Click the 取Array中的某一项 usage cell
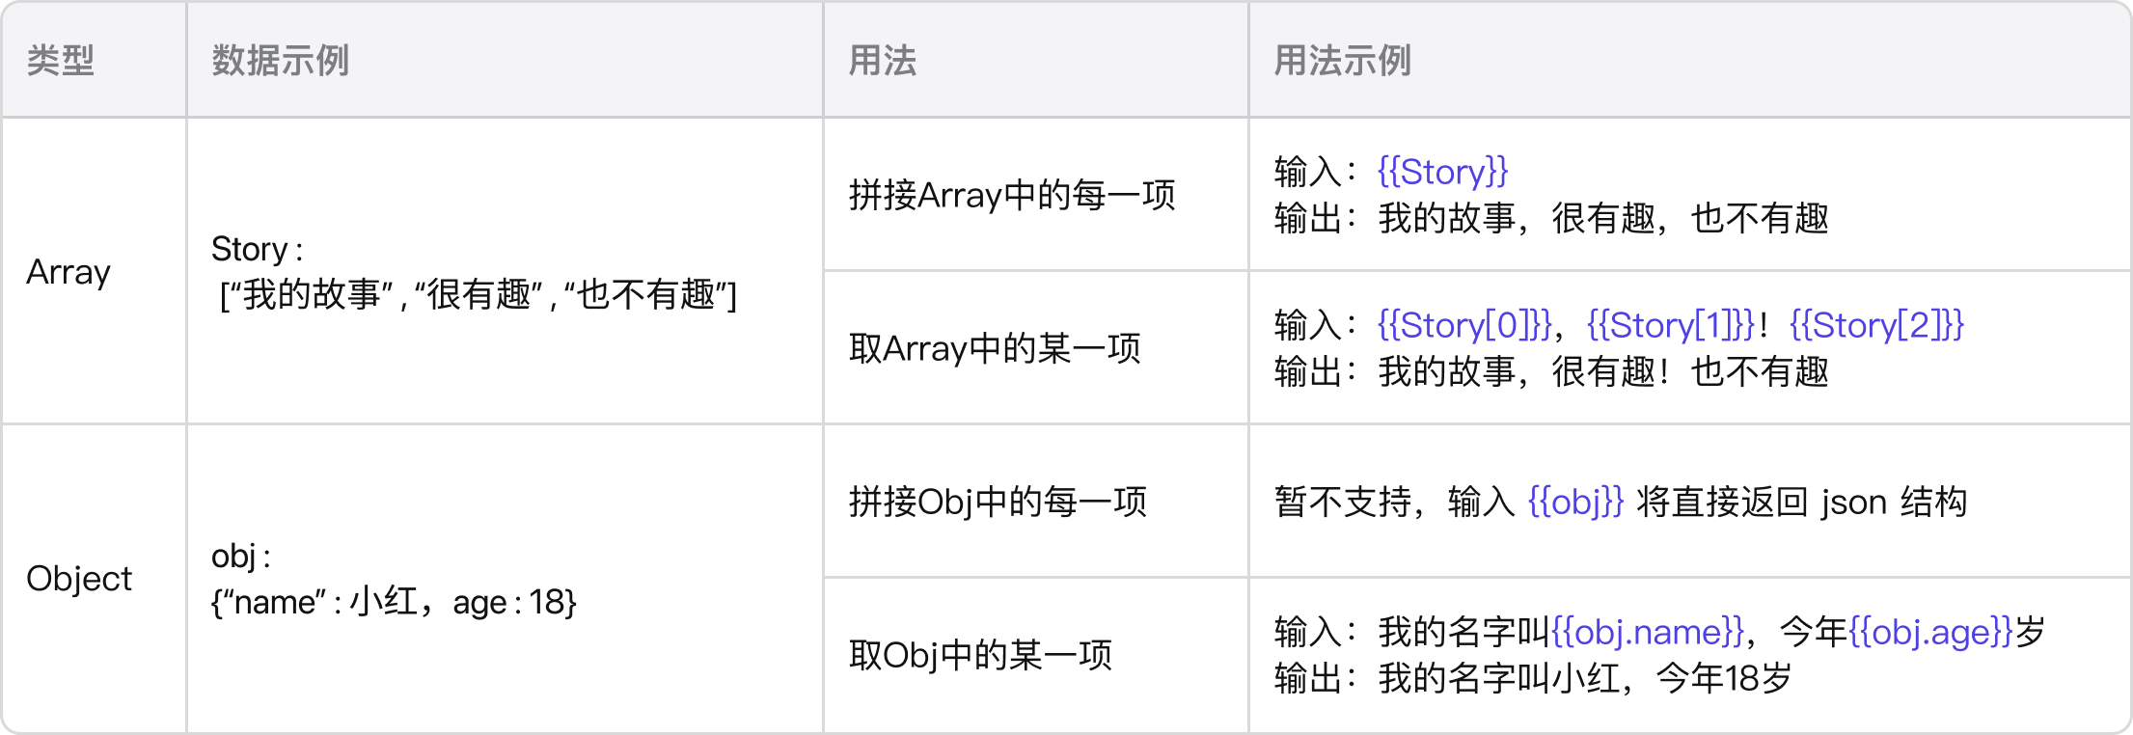 [995, 348]
